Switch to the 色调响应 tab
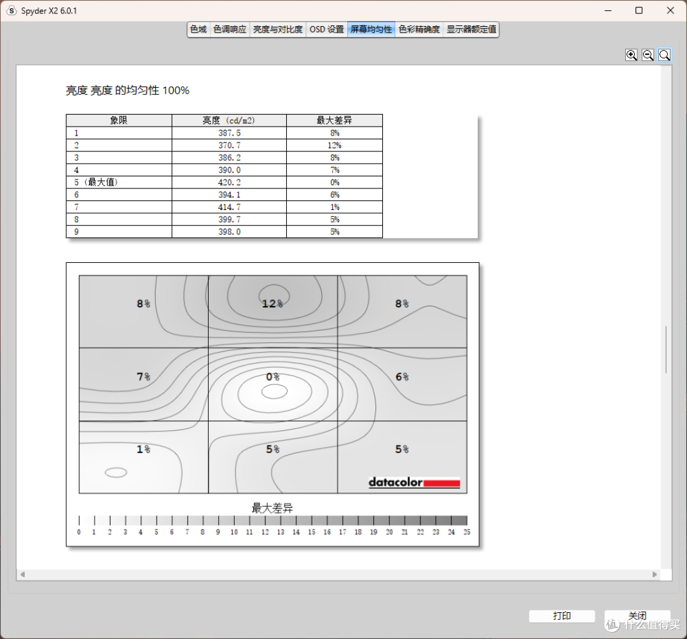The width and height of the screenshot is (687, 639). coord(230,29)
